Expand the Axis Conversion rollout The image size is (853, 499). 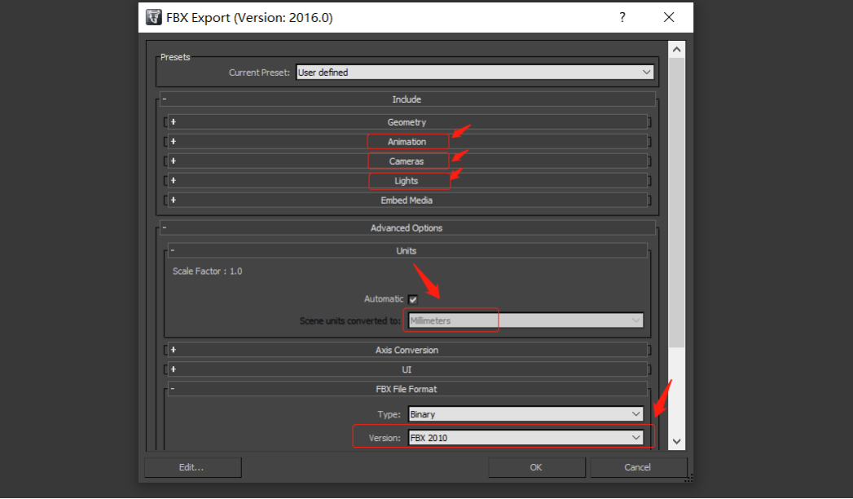click(407, 351)
